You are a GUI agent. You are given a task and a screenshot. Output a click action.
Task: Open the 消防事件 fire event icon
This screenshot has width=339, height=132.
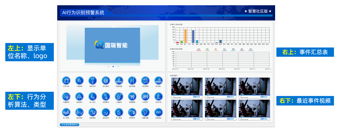(132, 112)
